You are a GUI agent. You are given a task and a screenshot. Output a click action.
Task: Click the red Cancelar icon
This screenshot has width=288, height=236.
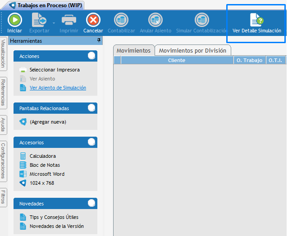pyautogui.click(x=93, y=20)
